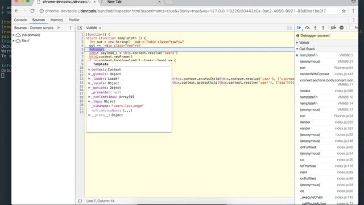Select renderWithContext index.js:443 frame
Viewport: 364px width, 205px height.
click(326, 74)
